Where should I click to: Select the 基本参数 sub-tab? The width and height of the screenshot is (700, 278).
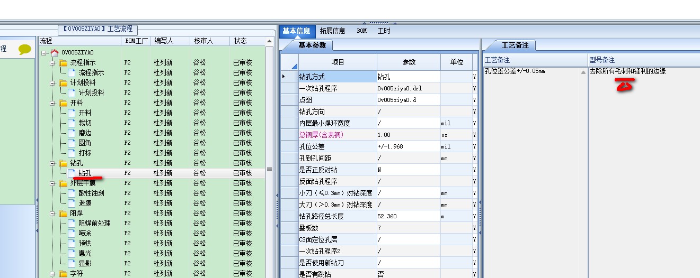(x=313, y=45)
